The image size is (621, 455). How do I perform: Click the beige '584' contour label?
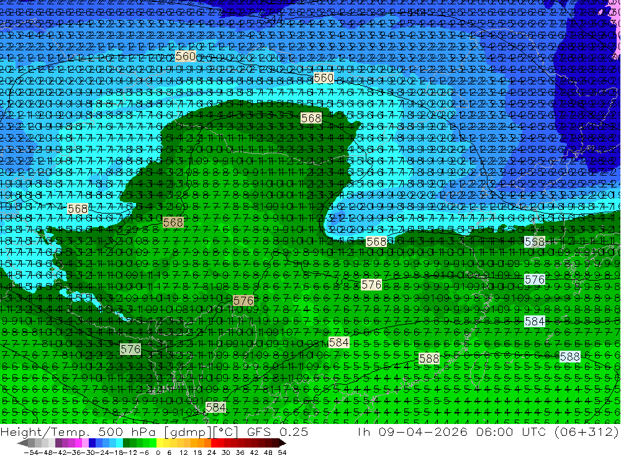click(x=339, y=342)
